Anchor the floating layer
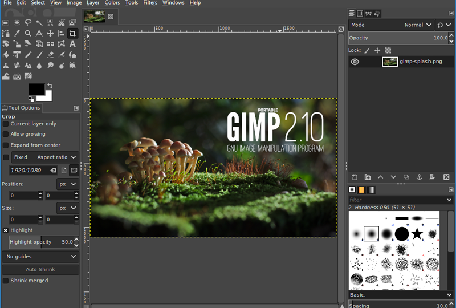The width and height of the screenshot is (456, 308). (419, 177)
